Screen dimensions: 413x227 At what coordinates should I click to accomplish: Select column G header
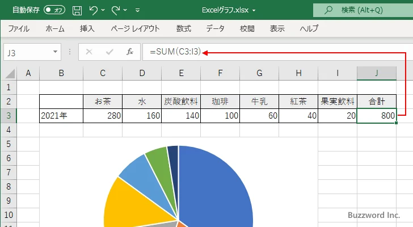tap(259, 73)
